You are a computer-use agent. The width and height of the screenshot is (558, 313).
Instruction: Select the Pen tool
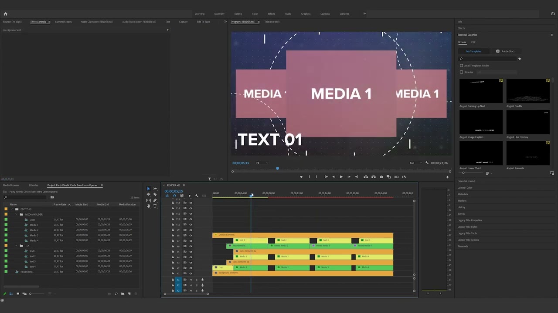[155, 200]
